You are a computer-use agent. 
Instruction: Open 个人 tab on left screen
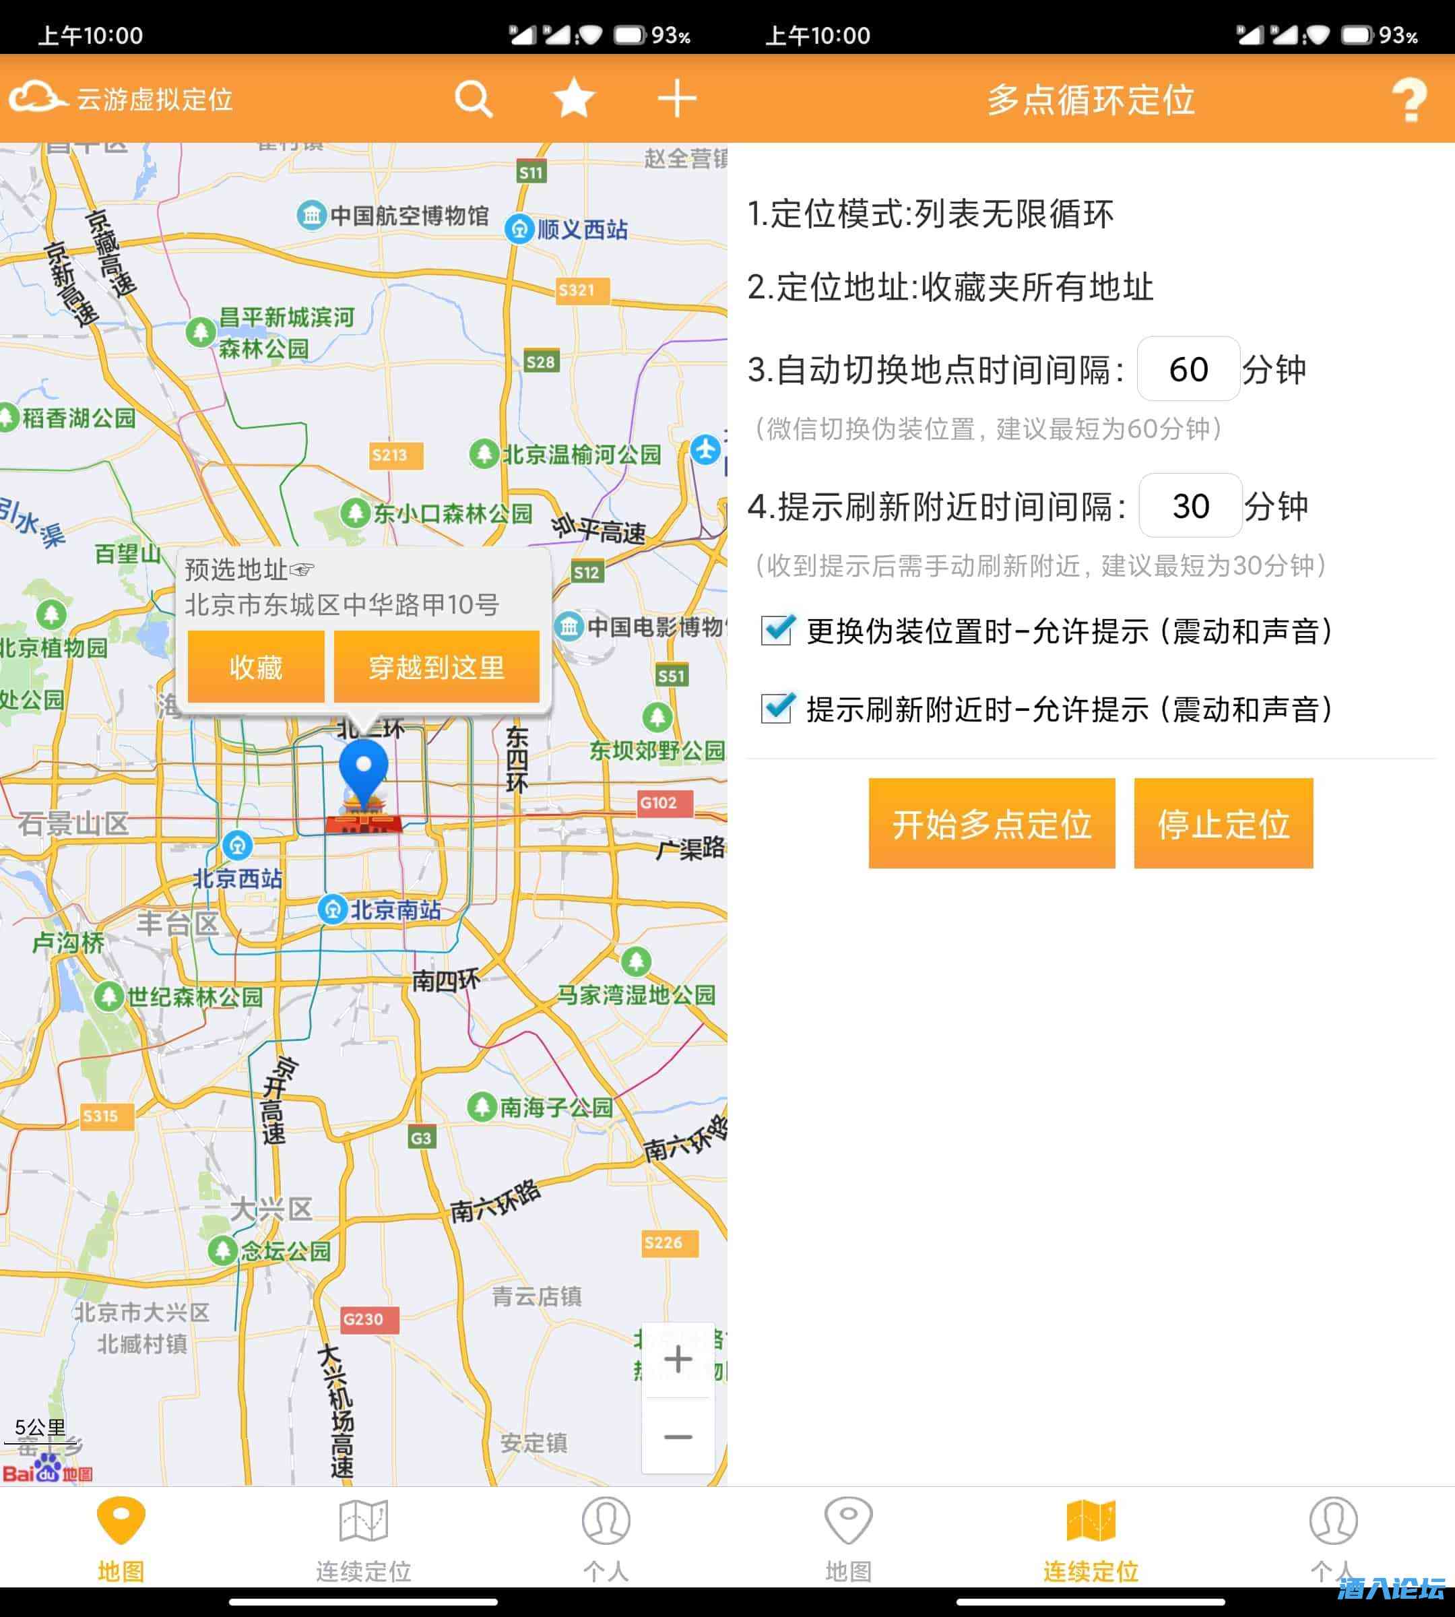point(605,1540)
